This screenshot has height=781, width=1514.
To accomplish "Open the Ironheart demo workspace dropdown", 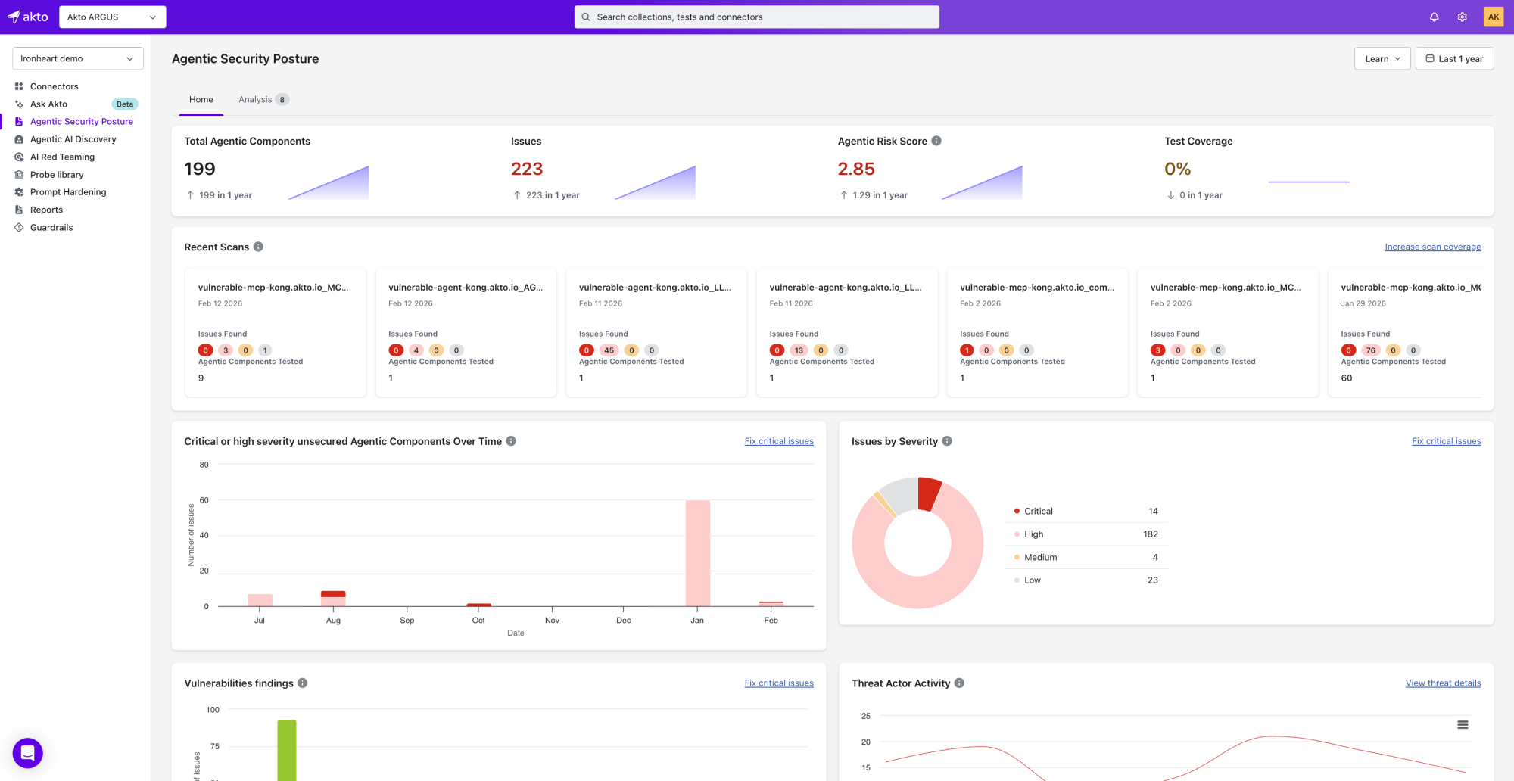I will tap(78, 58).
